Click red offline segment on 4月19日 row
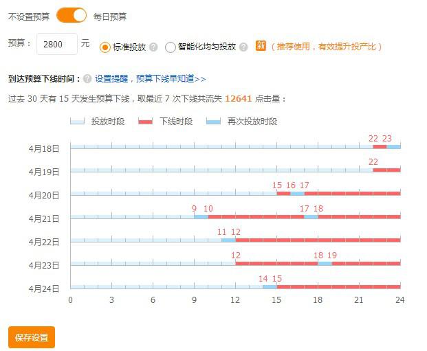This screenshot has height=351, width=427. (x=386, y=170)
